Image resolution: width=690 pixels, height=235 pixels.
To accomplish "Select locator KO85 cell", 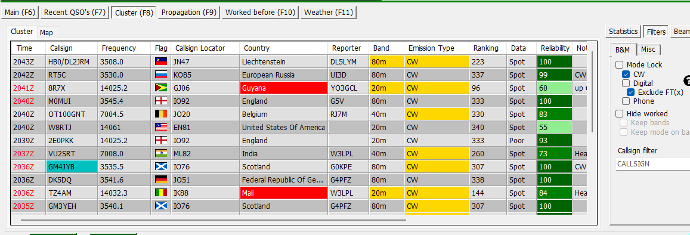I will (x=206, y=75).
